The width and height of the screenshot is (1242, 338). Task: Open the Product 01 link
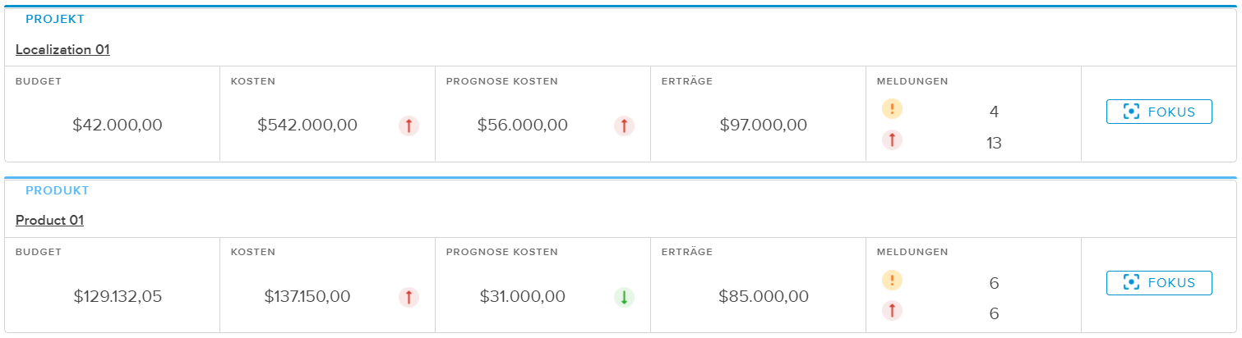(x=49, y=221)
